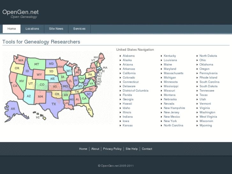Click the footer Contact link
232x174 pixels.
[147, 149]
